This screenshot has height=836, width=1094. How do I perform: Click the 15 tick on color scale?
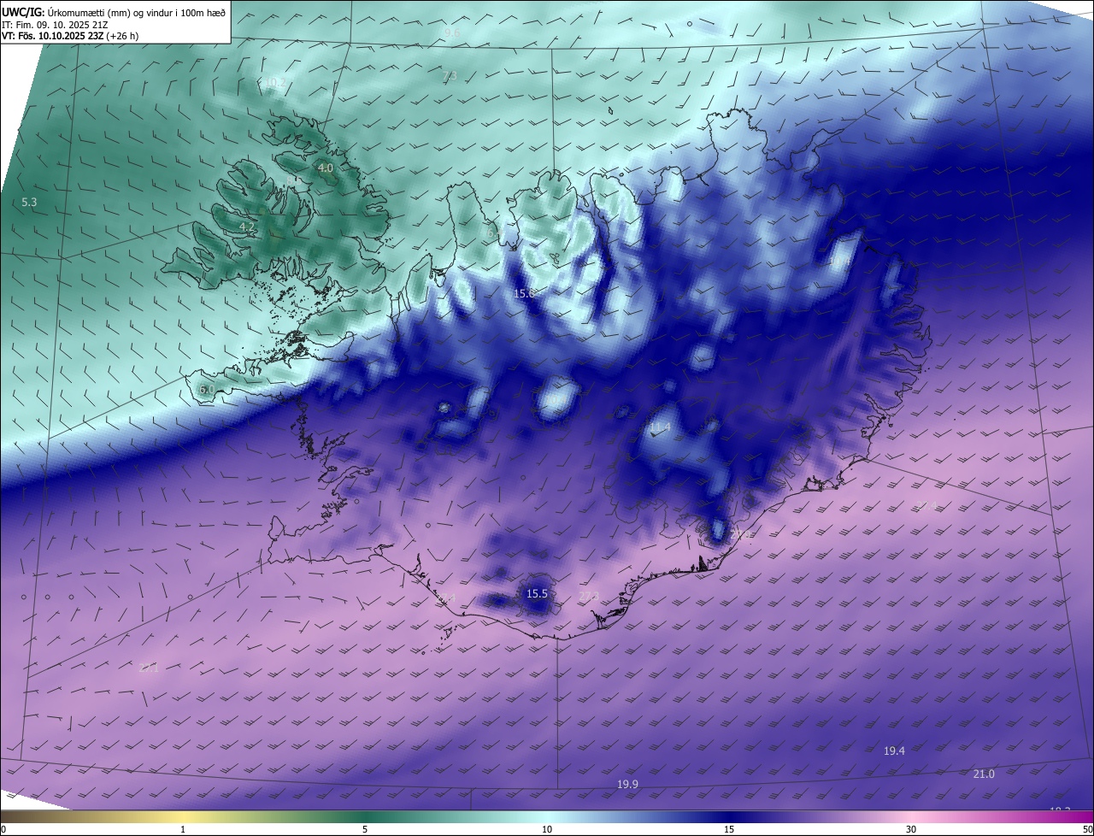729,829
